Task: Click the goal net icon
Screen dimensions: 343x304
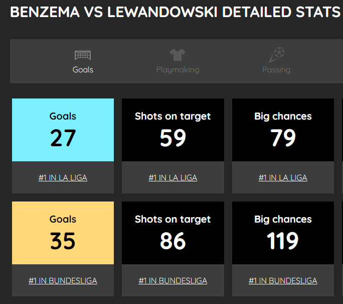Action: click(83, 55)
